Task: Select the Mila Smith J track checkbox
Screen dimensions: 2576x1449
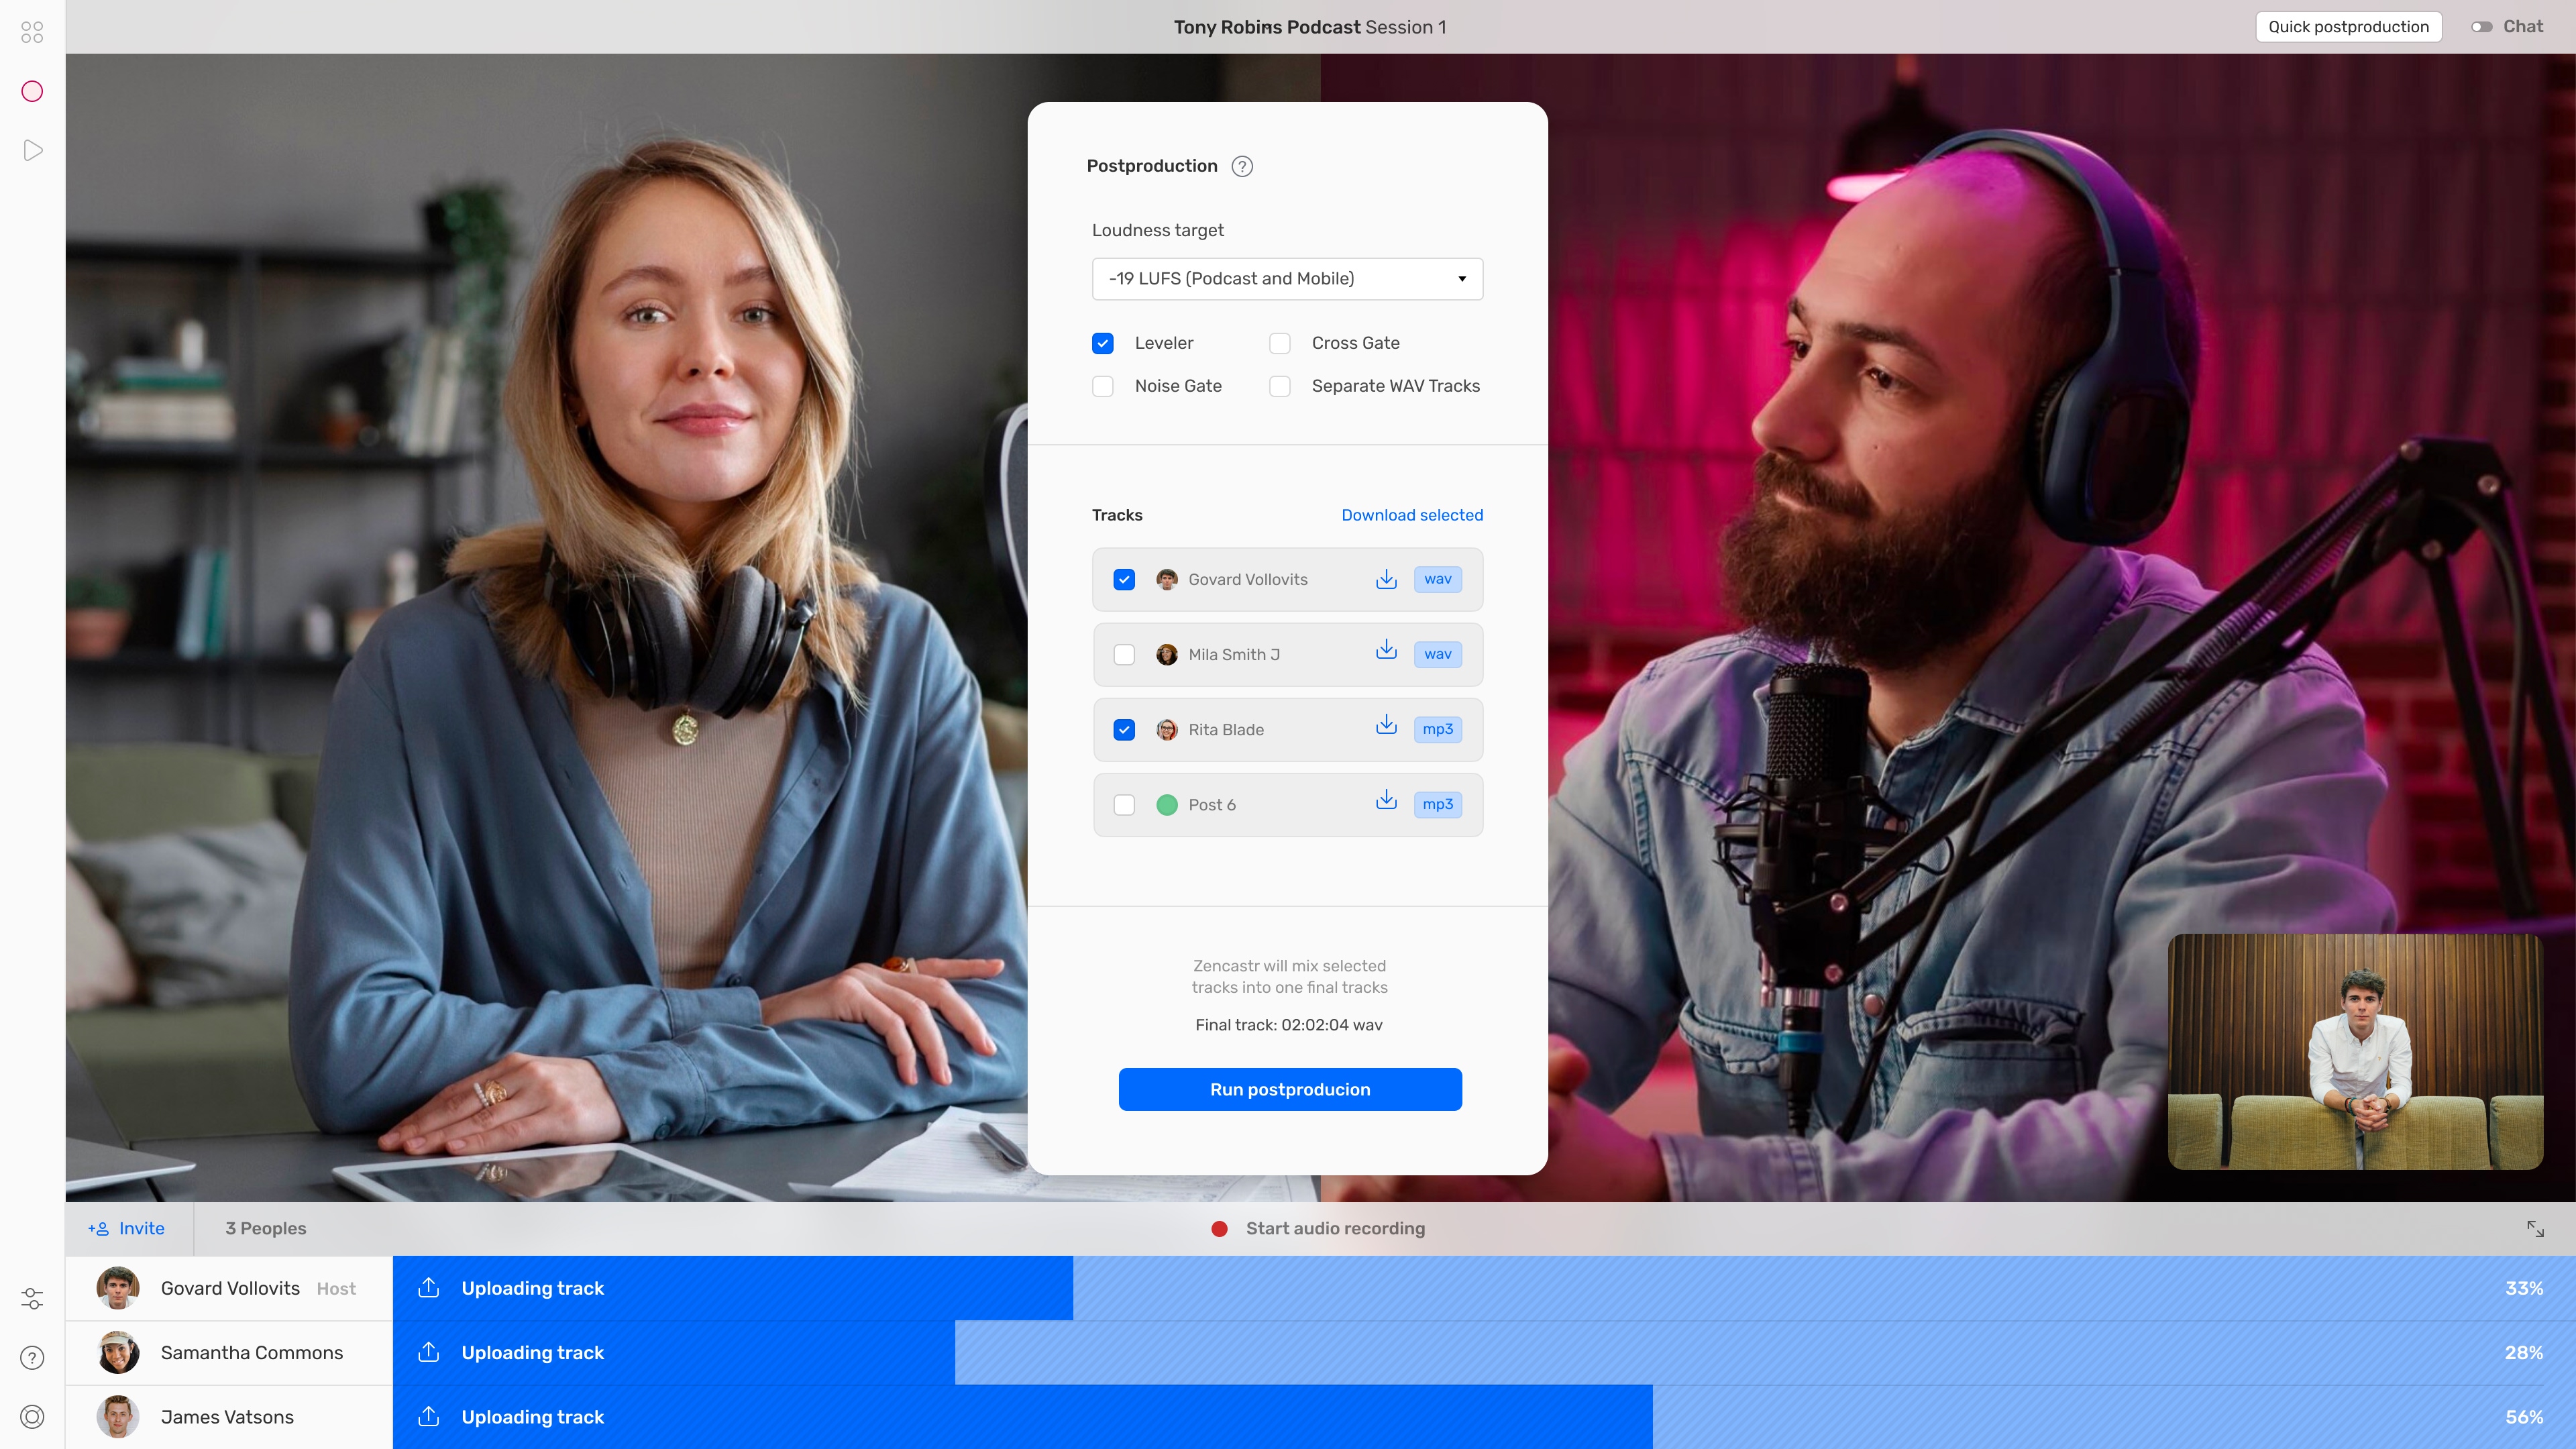Action: click(x=1124, y=654)
